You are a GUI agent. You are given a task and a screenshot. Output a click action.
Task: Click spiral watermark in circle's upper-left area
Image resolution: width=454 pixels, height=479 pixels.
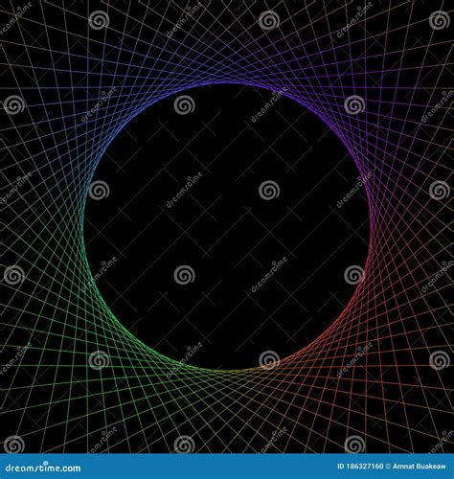pyautogui.click(x=184, y=105)
